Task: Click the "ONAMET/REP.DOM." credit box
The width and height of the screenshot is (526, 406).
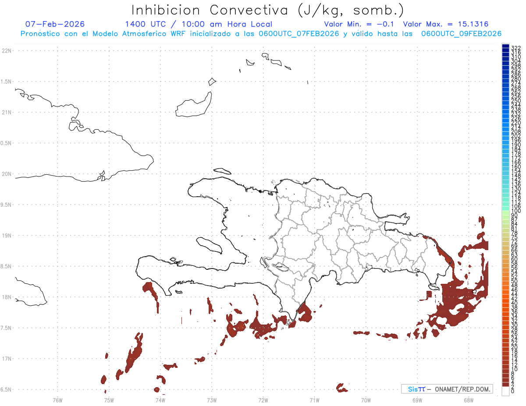Action: pos(447,389)
